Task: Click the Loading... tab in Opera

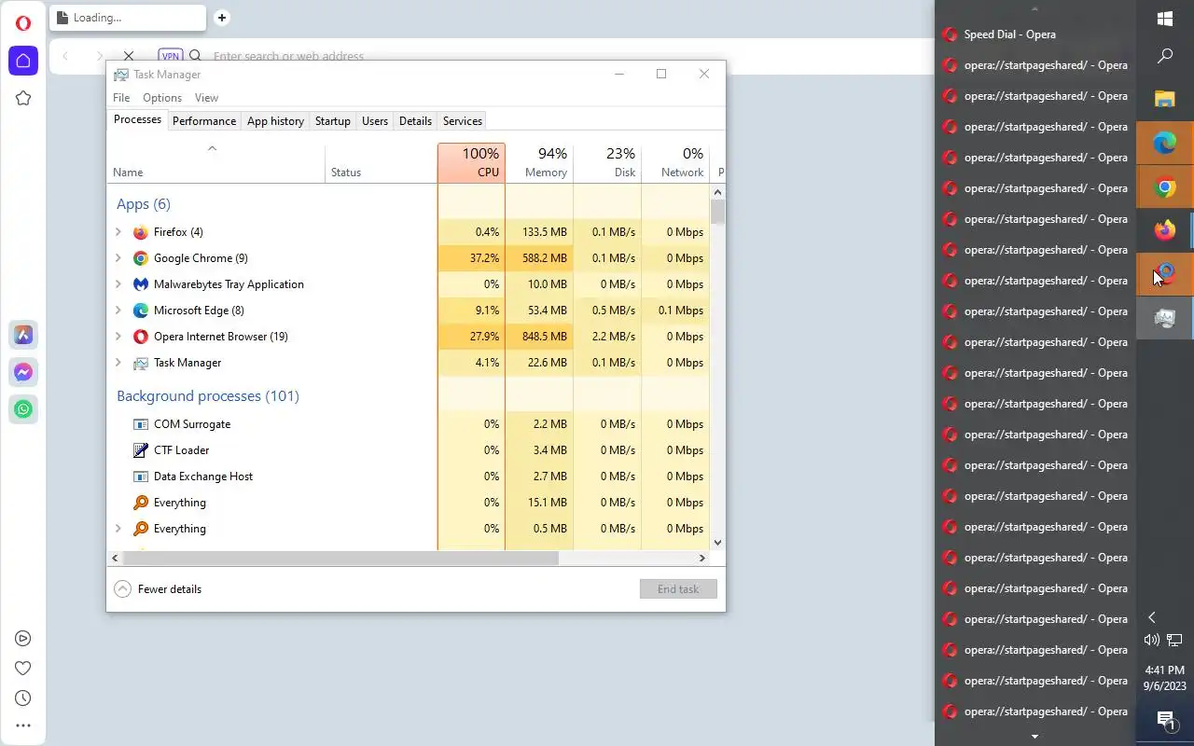Action: point(128,18)
